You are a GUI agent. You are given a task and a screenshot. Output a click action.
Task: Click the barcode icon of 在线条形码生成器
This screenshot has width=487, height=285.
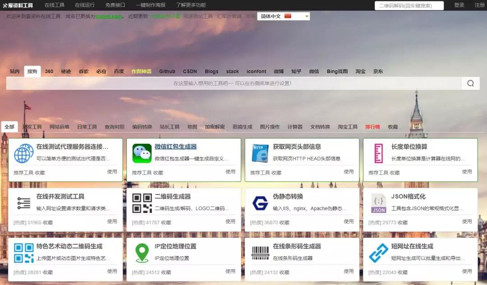pyautogui.click(x=260, y=254)
